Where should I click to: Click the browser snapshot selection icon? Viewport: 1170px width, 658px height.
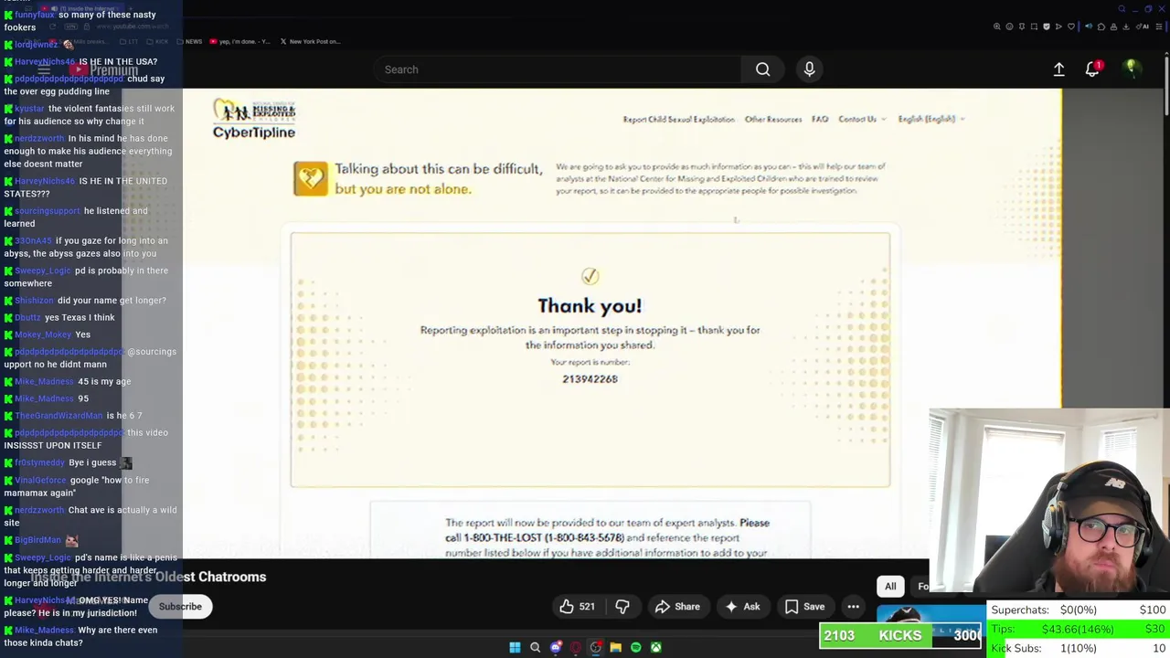tap(1034, 27)
